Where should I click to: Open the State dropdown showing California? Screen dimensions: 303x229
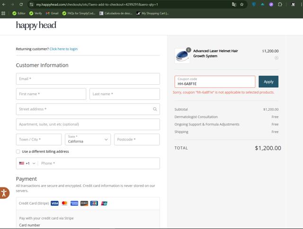point(88,140)
